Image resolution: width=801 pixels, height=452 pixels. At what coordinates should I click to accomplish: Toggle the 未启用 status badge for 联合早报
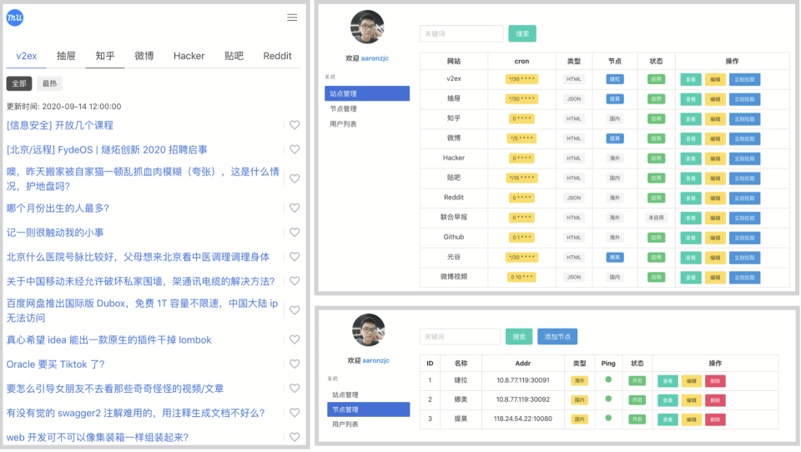pyautogui.click(x=656, y=218)
